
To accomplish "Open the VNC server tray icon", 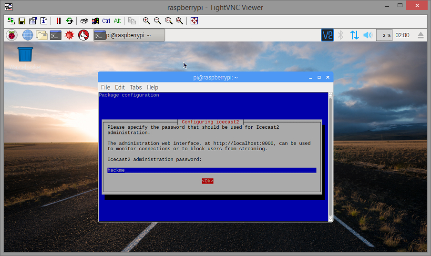I will (x=328, y=35).
